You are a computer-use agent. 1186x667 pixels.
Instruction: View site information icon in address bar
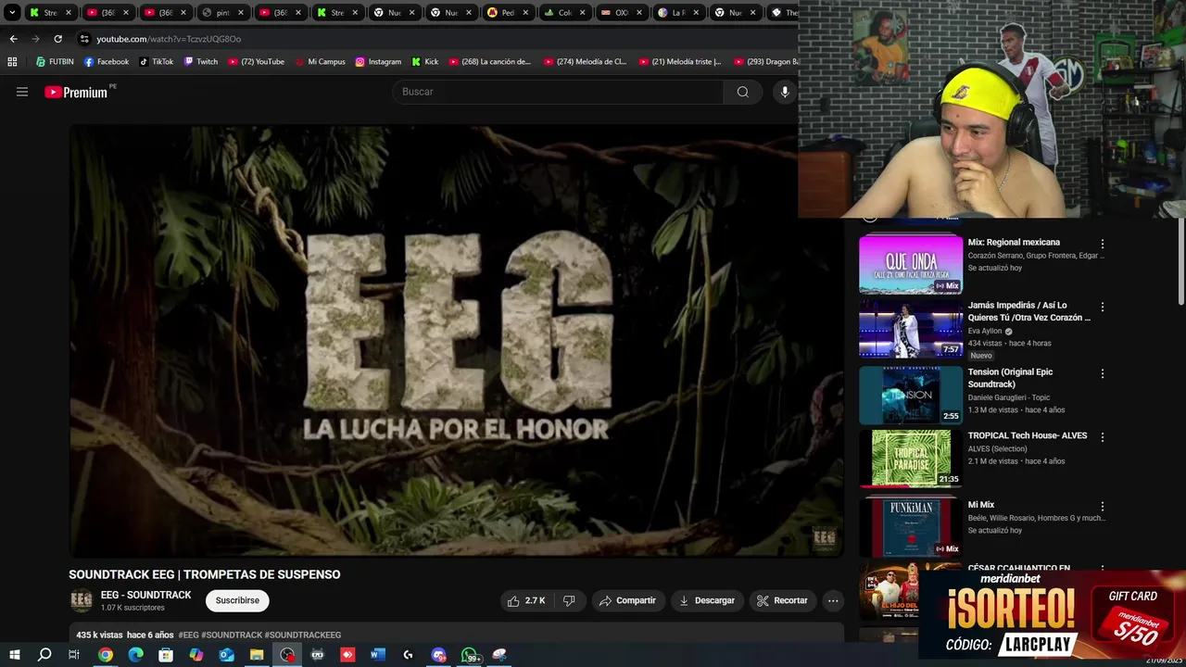pyautogui.click(x=84, y=39)
